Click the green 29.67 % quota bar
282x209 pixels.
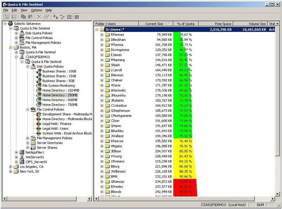pyautogui.click(x=177, y=34)
